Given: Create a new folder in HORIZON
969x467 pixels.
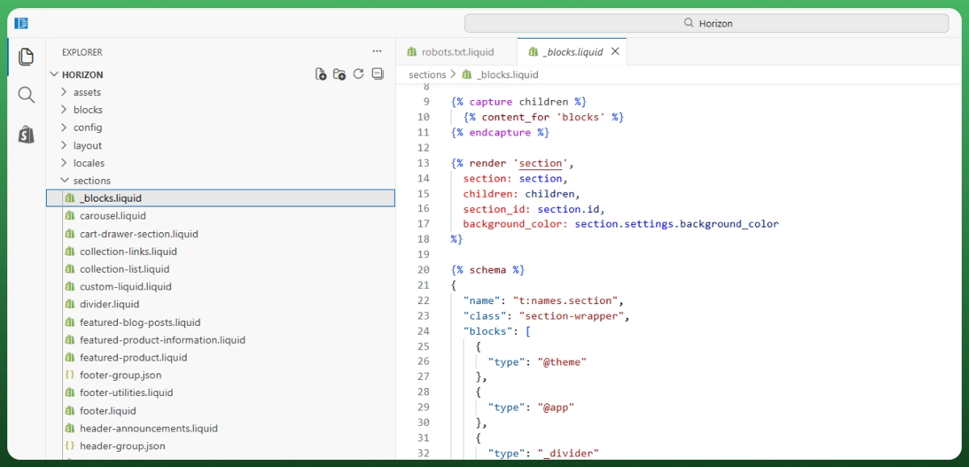Looking at the screenshot, I should [339, 74].
